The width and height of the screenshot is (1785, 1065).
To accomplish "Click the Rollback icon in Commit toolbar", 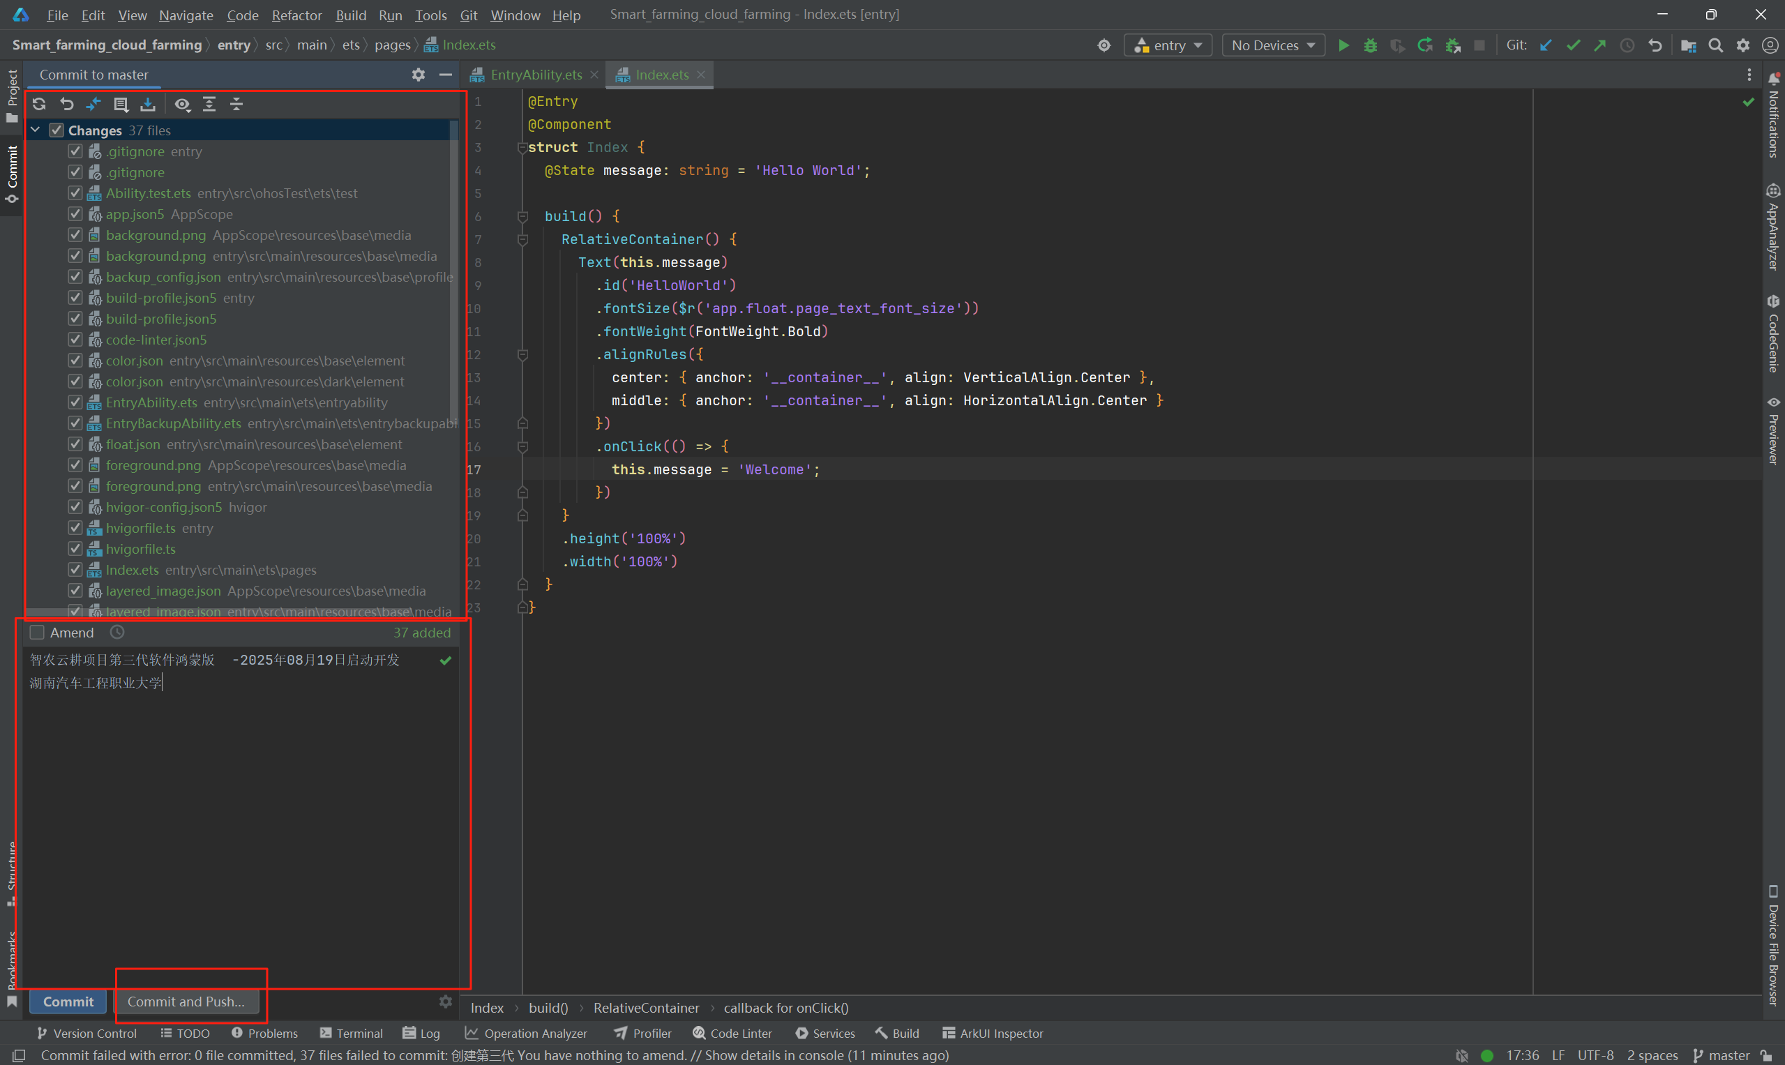I will [x=67, y=104].
